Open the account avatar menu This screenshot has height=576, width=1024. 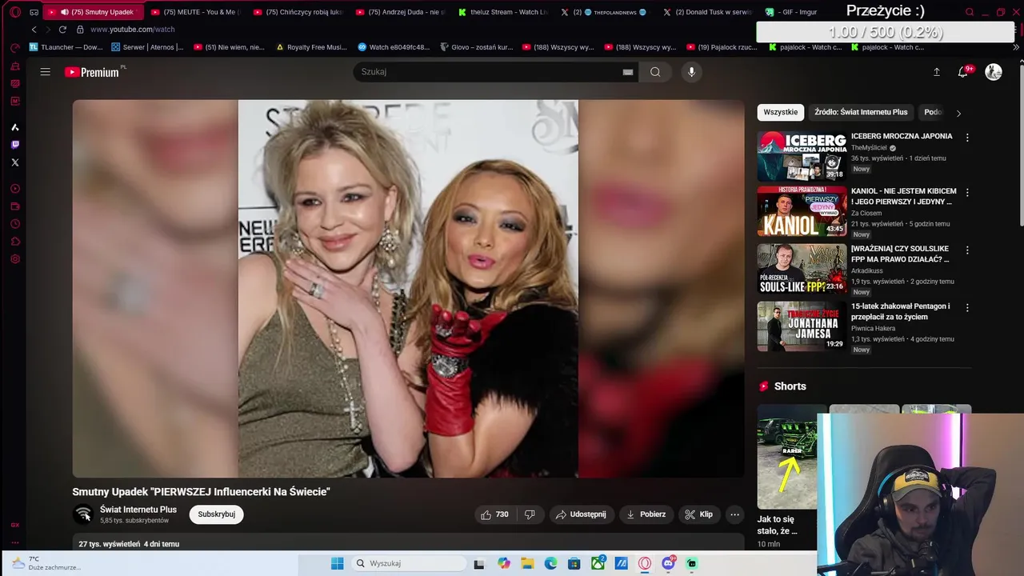pyautogui.click(x=994, y=72)
